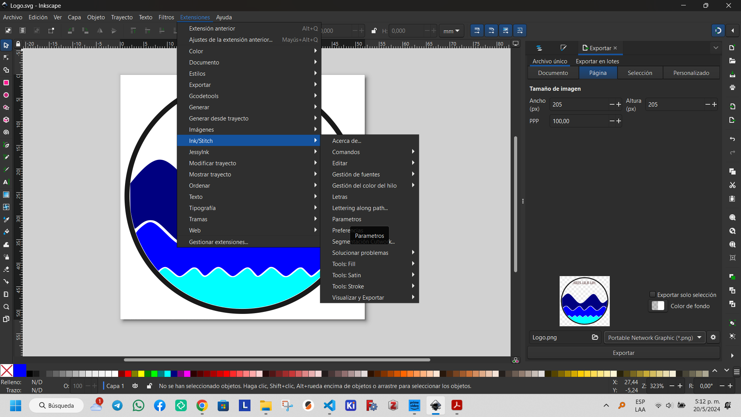Select the Pencil freehand tool

pyautogui.click(x=6, y=157)
